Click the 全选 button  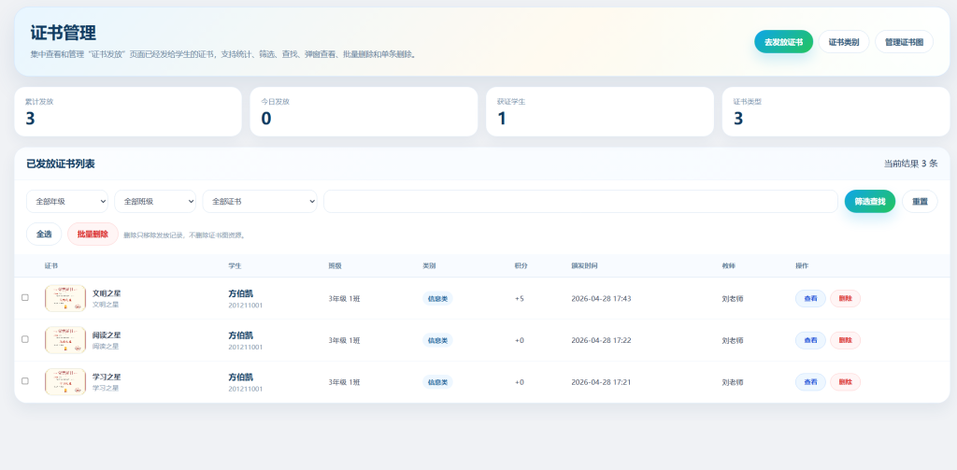pos(44,234)
